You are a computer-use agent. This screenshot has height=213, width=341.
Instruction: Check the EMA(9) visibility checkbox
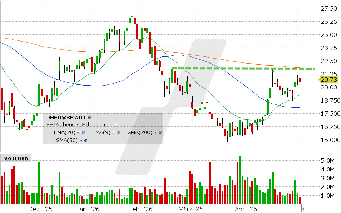pyautogui.click(x=114, y=132)
